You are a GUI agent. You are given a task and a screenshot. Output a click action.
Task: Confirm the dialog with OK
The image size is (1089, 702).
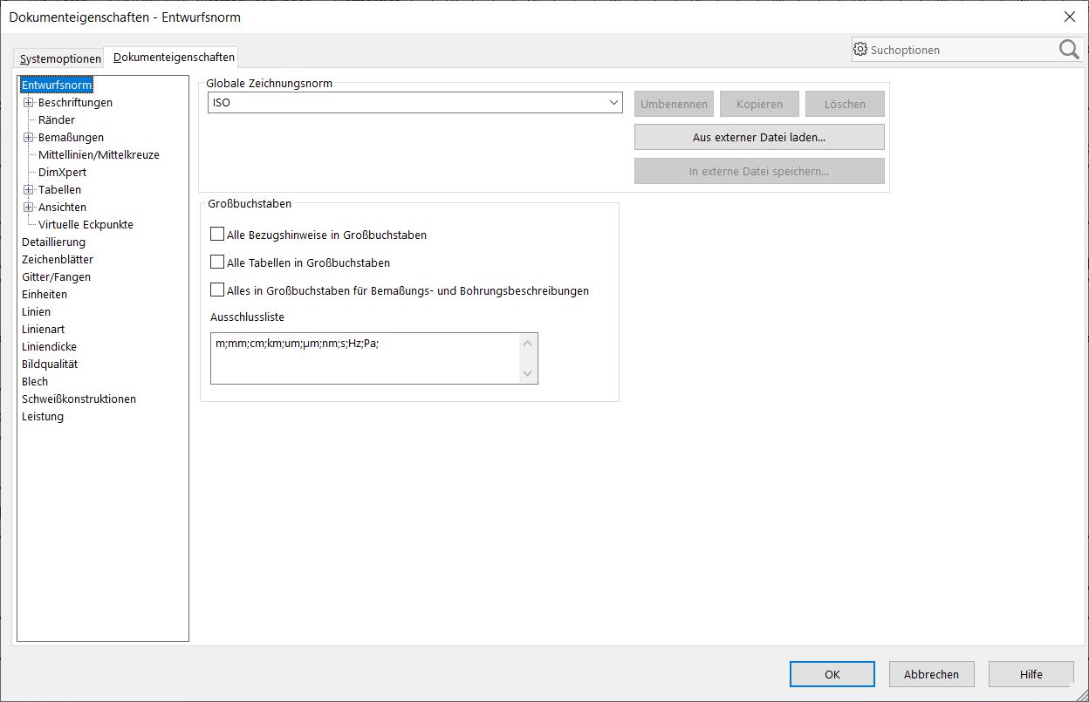832,674
